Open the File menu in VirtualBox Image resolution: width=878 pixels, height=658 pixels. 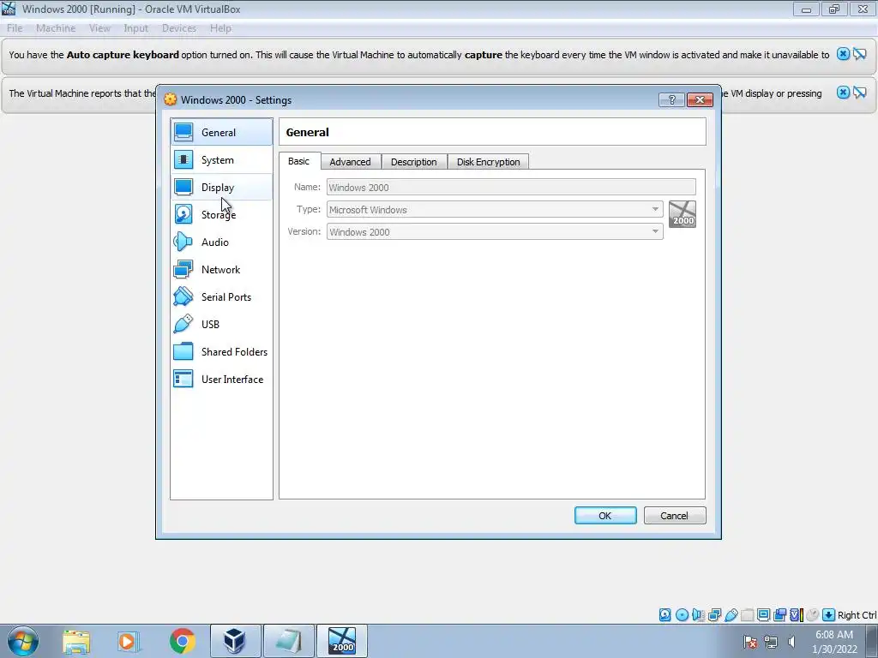point(15,28)
